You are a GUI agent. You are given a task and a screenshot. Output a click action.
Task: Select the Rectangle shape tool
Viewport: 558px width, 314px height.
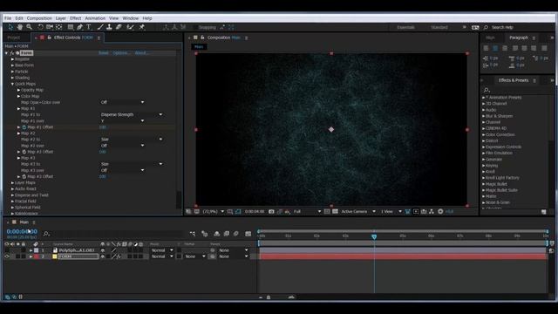coord(71,27)
